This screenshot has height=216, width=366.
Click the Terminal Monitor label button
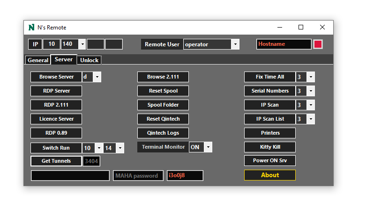[x=163, y=147]
